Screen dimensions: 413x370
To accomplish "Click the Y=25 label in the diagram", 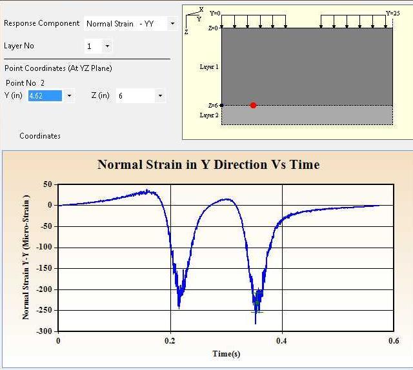I will click(393, 13).
